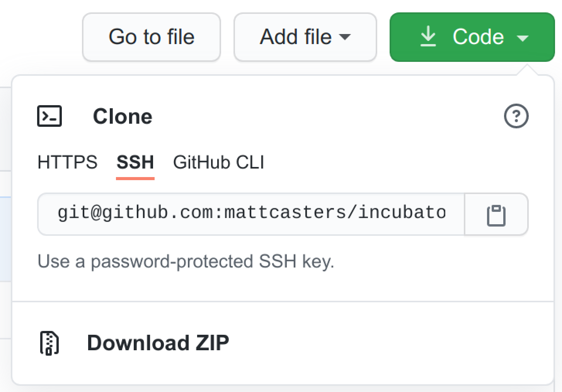The height and width of the screenshot is (392, 562).
Task: Select the SSH clone tab
Action: point(135,162)
